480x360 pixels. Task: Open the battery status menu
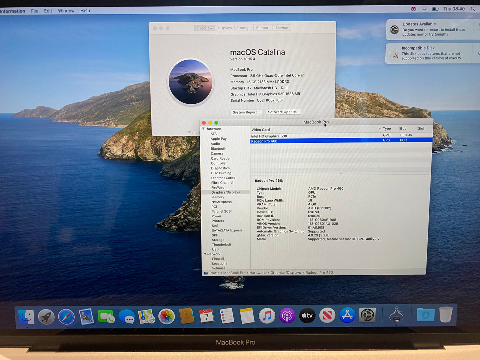(x=435, y=9)
